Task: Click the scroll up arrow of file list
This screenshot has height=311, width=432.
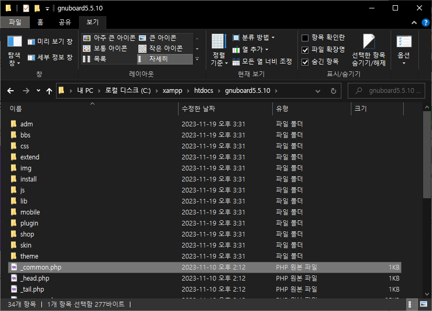Action: point(427,107)
